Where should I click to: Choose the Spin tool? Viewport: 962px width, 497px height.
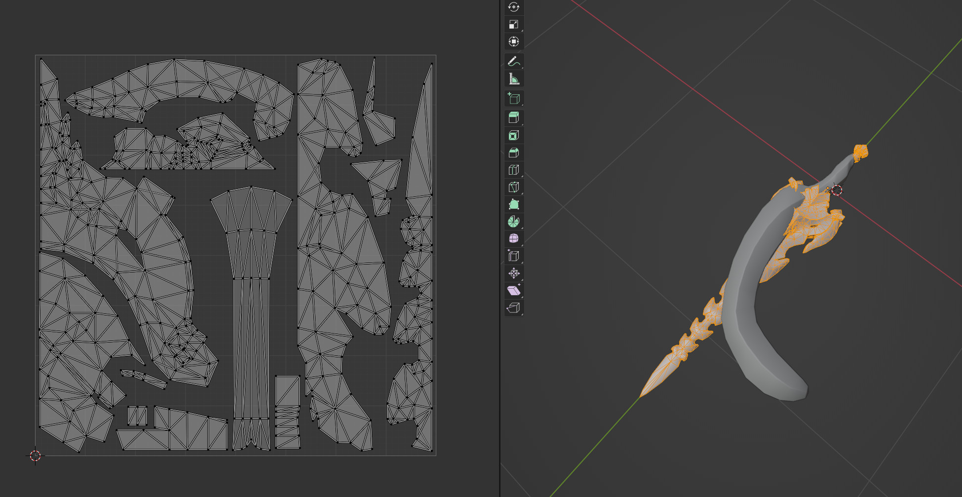[x=513, y=222]
